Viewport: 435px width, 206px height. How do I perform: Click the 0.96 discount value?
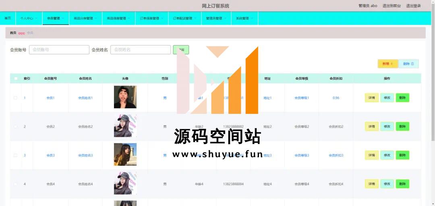pos(336,98)
